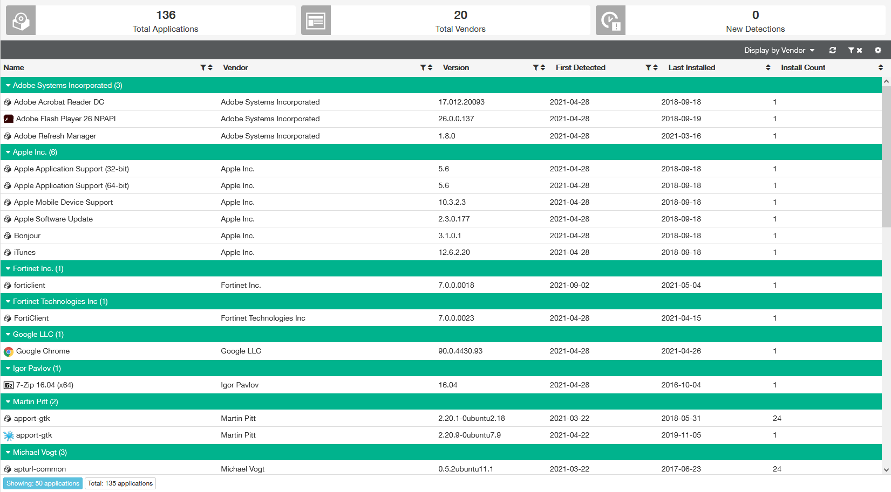Click version 2.20.1-0ubuntu2.18 cell
Screen dimensions: 891x492
coord(472,418)
